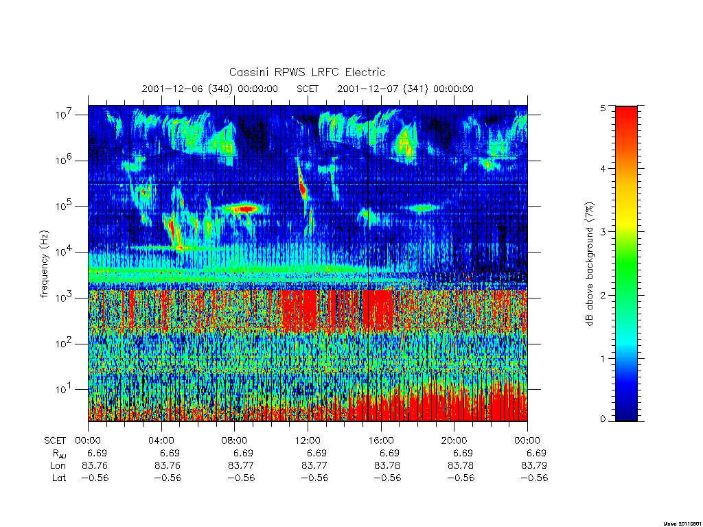Click the Lat value '-0.56' under 20:00
703x527 pixels.
461,478
